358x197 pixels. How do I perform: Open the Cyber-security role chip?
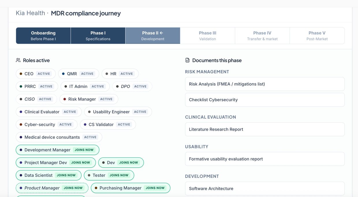[46, 124]
